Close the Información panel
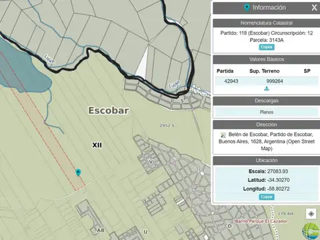This screenshot has width=320, height=240. 314,7
